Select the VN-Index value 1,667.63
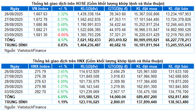 (40, 14)
